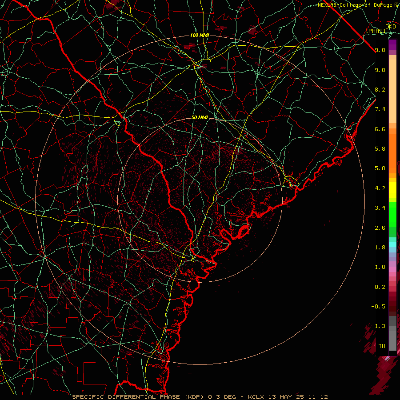Click the 3.4 scale value

[380, 208]
